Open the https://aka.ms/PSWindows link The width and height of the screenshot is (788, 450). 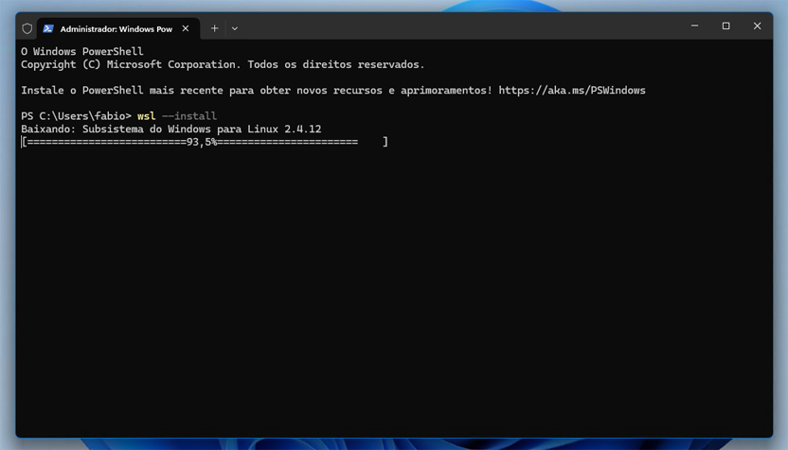[x=572, y=91]
